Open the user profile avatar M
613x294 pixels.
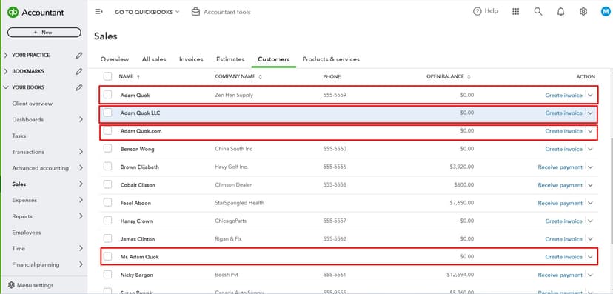coord(606,12)
